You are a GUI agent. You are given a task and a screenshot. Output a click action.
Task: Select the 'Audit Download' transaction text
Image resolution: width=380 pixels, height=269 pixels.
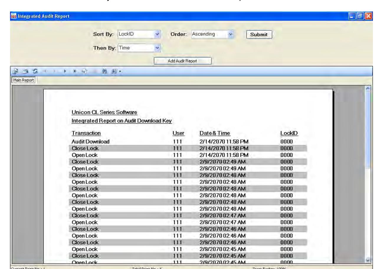(x=91, y=142)
